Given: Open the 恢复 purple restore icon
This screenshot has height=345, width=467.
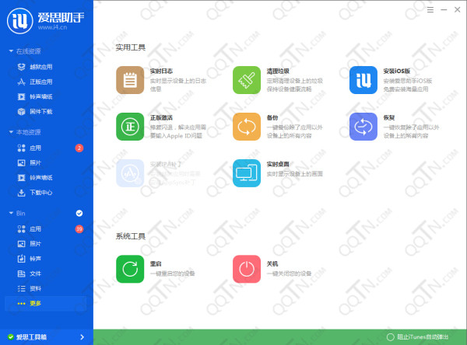Looking at the screenshot, I should click(x=363, y=127).
